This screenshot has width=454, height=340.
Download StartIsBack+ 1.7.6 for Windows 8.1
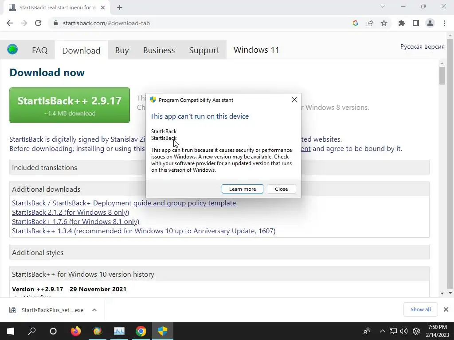75,221
